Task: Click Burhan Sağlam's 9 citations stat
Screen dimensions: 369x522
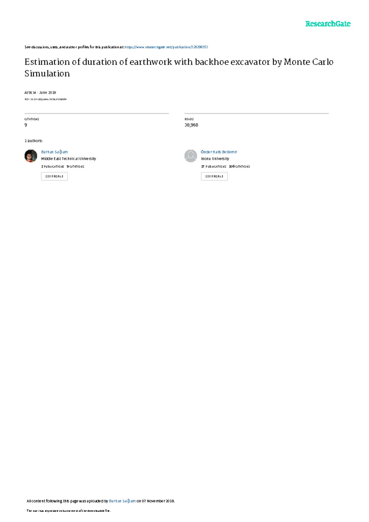Action: 75,166
